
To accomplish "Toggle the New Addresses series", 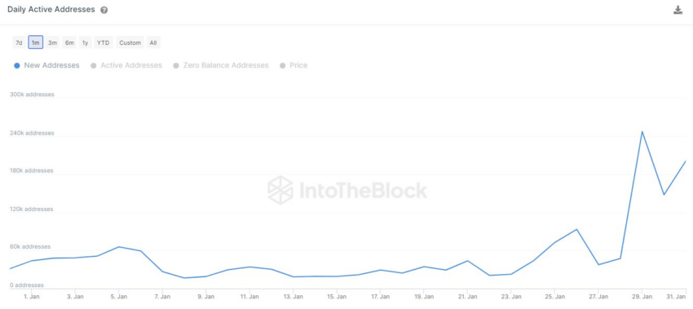I will (x=46, y=65).
